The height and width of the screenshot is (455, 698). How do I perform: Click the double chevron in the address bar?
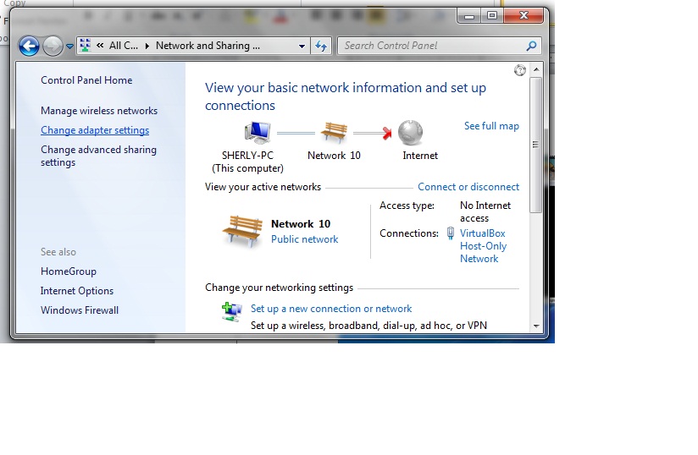tap(100, 46)
